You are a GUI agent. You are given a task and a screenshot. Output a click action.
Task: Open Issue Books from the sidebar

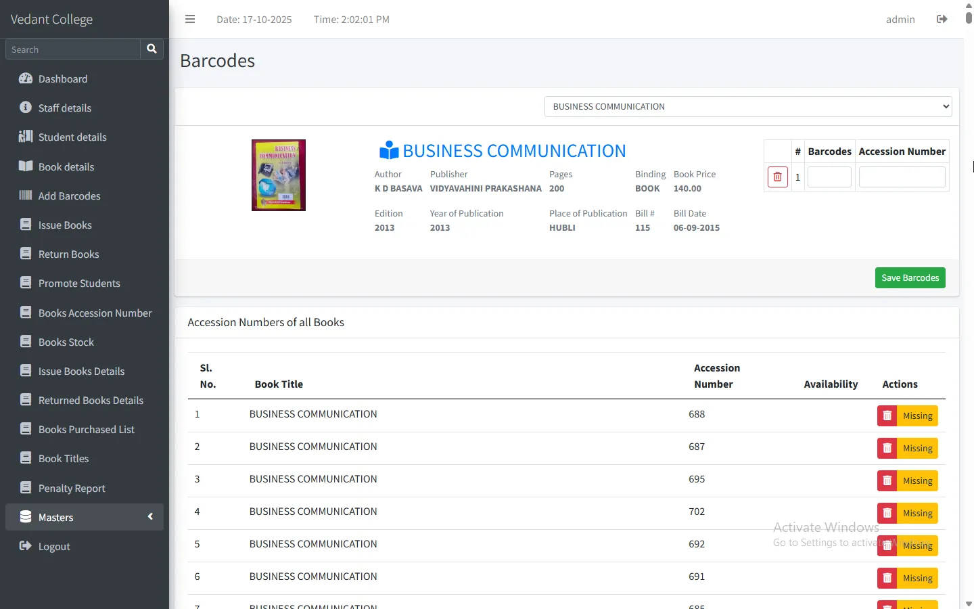point(65,225)
